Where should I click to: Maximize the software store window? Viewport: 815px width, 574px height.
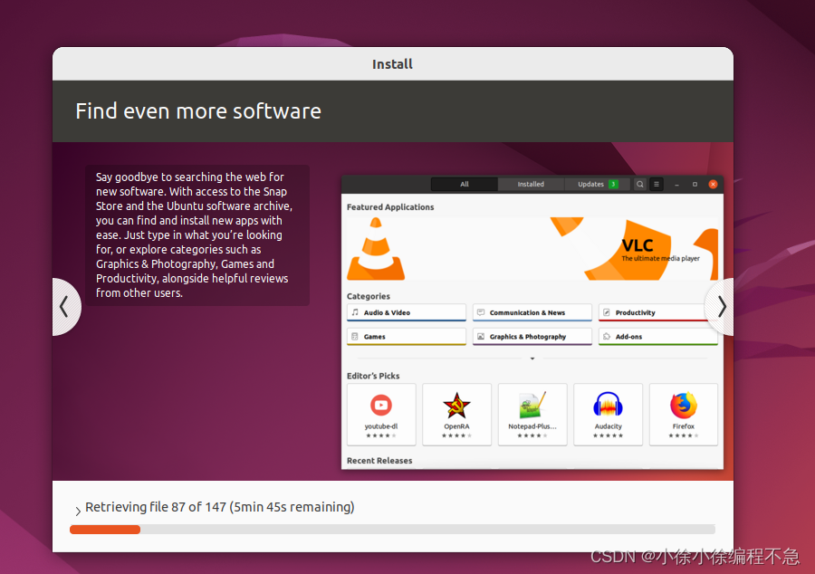pos(695,185)
